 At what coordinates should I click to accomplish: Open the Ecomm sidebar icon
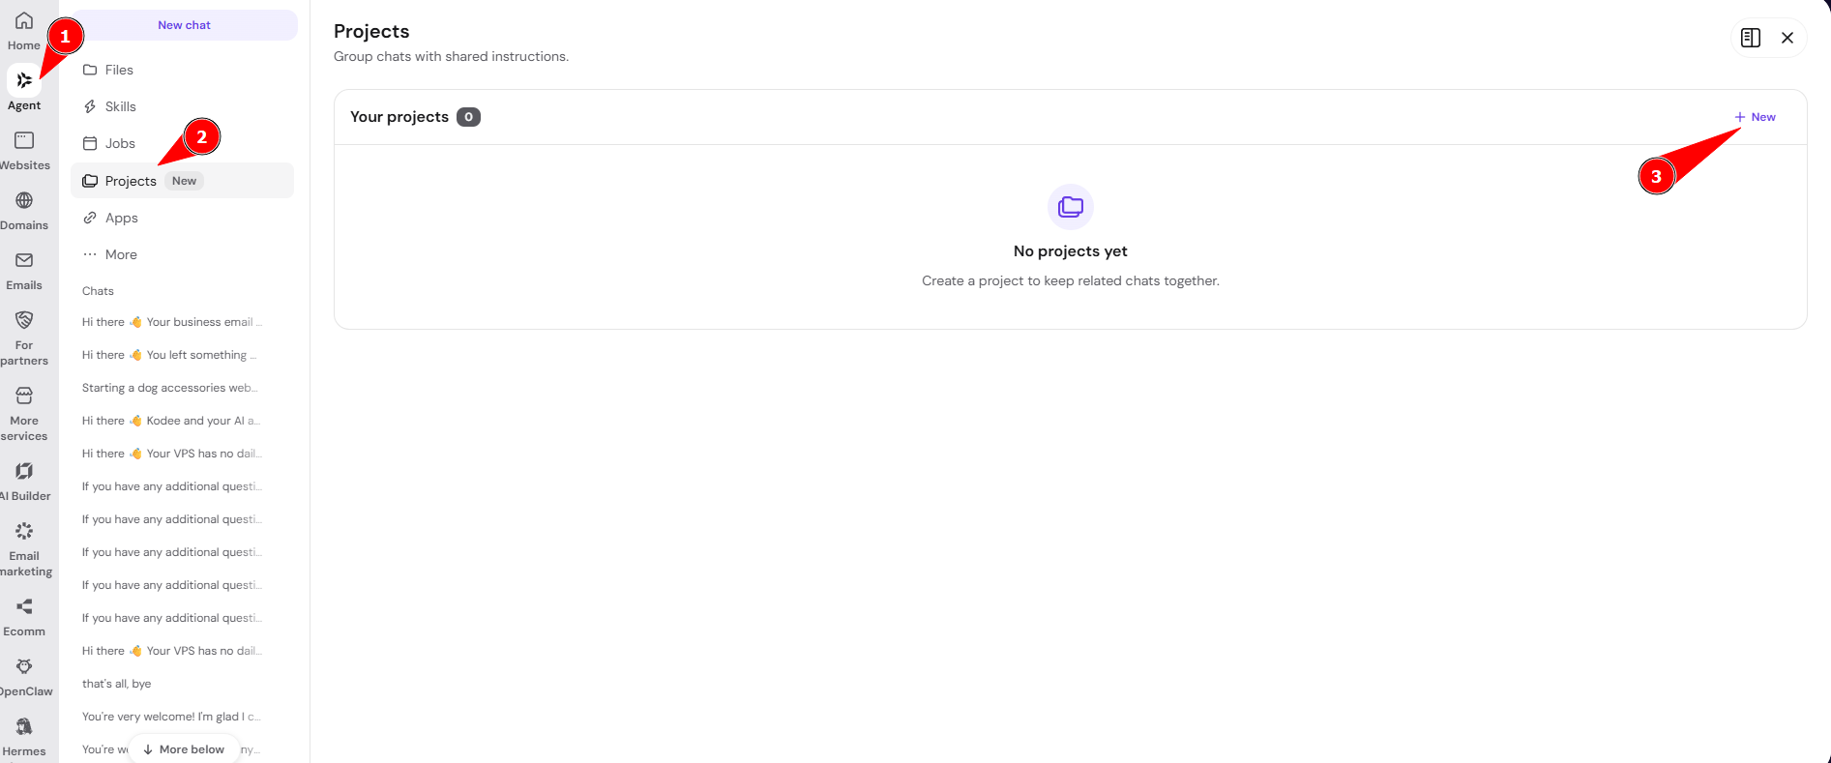pyautogui.click(x=24, y=606)
